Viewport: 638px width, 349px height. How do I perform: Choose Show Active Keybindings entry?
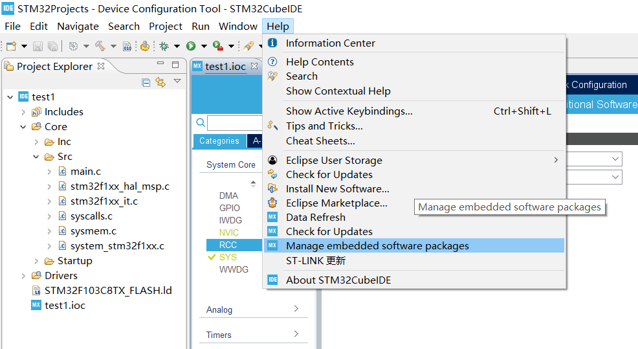414,111
